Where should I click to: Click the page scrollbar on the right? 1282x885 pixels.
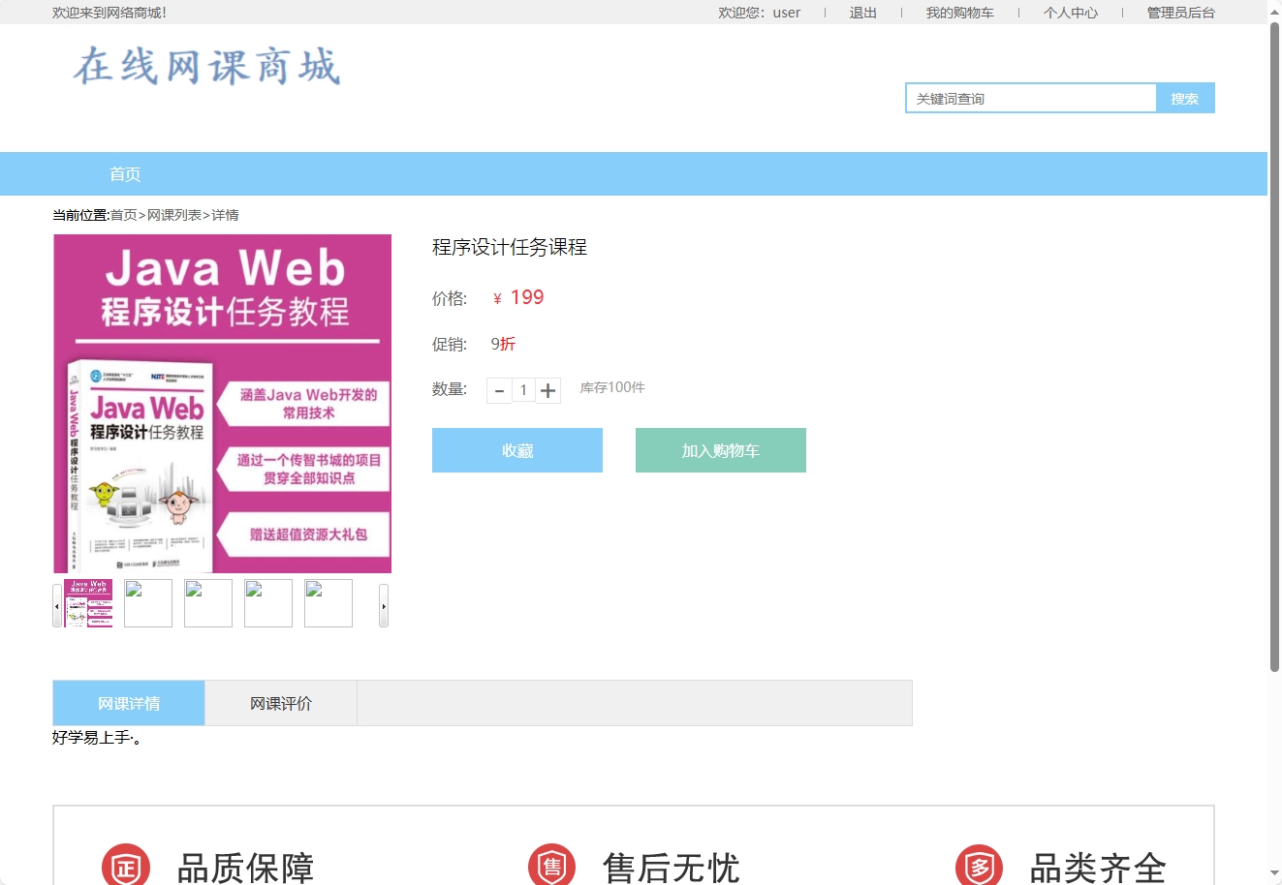point(1274,436)
